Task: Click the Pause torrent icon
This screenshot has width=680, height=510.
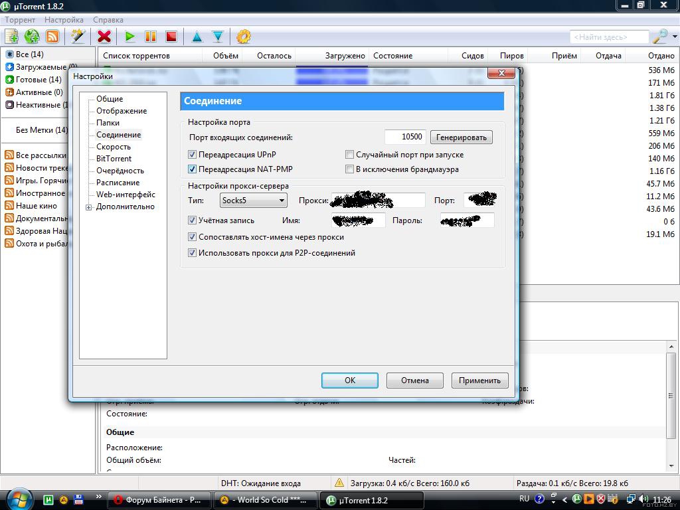Action: [x=151, y=37]
